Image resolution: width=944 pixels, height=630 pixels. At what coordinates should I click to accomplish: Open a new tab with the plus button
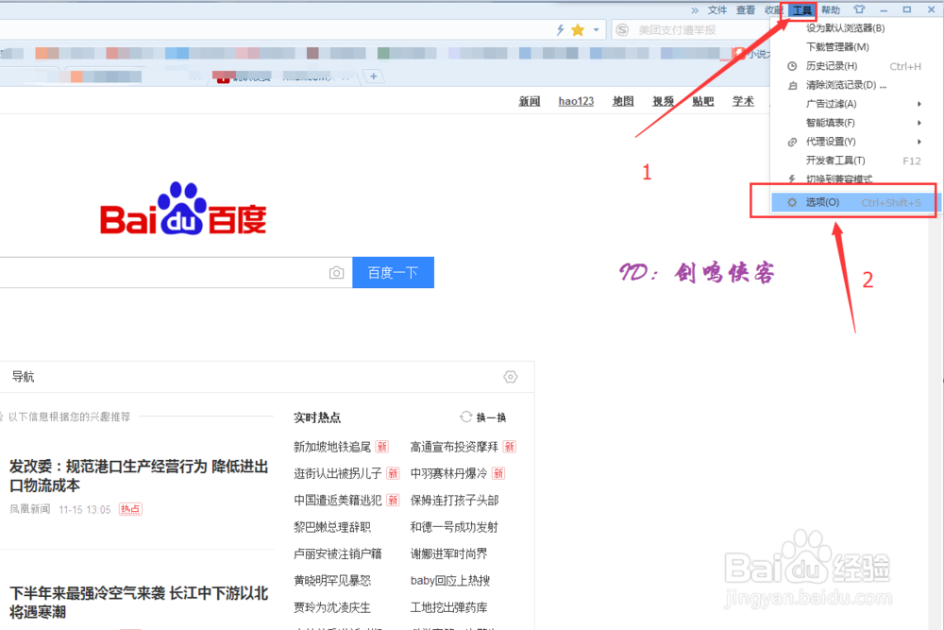point(372,77)
